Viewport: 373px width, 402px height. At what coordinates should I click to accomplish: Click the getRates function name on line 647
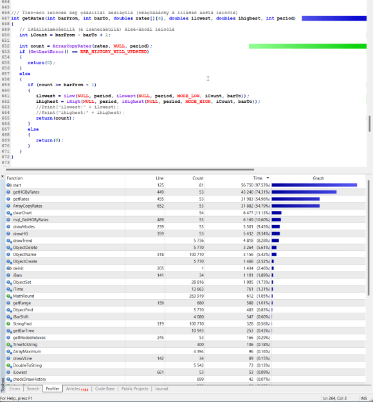point(34,18)
